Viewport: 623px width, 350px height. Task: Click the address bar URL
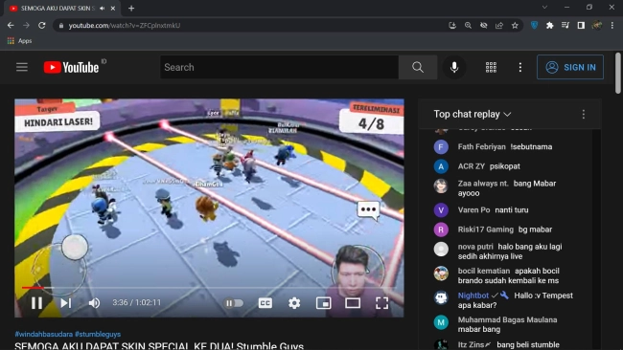[x=125, y=26]
